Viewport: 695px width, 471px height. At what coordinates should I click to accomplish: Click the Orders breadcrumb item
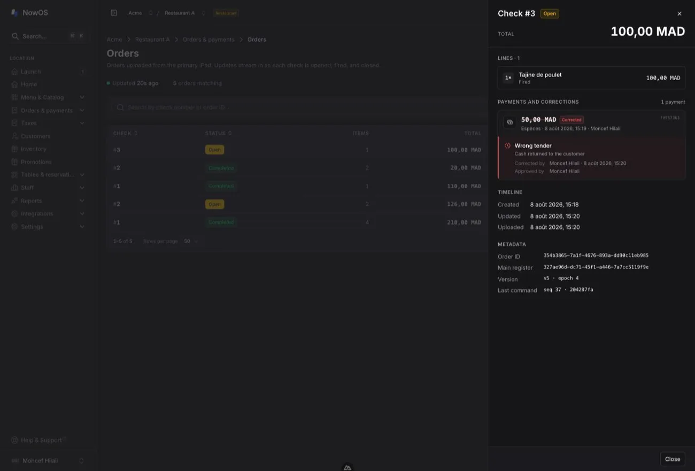point(257,40)
